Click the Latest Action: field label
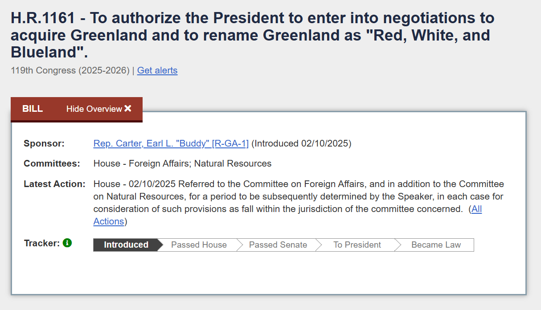 [54, 184]
